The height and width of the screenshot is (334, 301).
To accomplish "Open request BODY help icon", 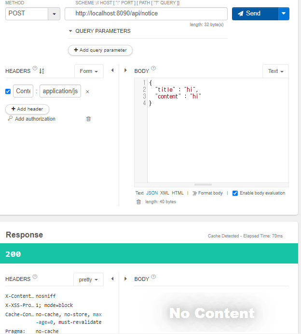I will point(153,68).
